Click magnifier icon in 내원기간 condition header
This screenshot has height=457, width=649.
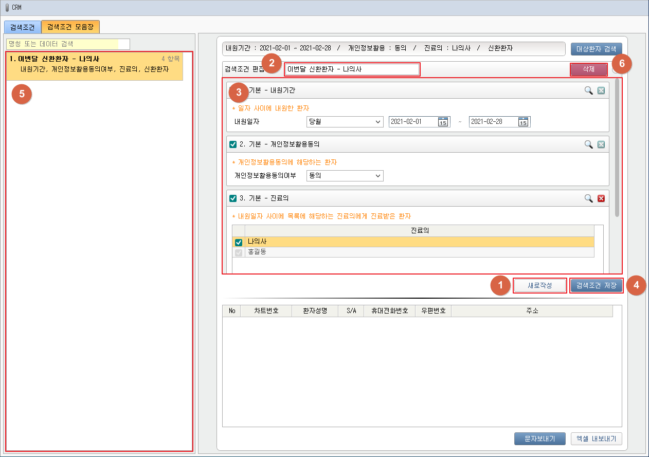588,90
